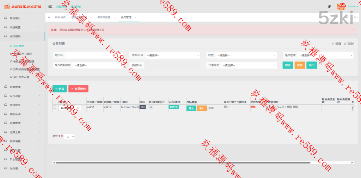Click the 财务管理 sidebar icon

(6, 87)
